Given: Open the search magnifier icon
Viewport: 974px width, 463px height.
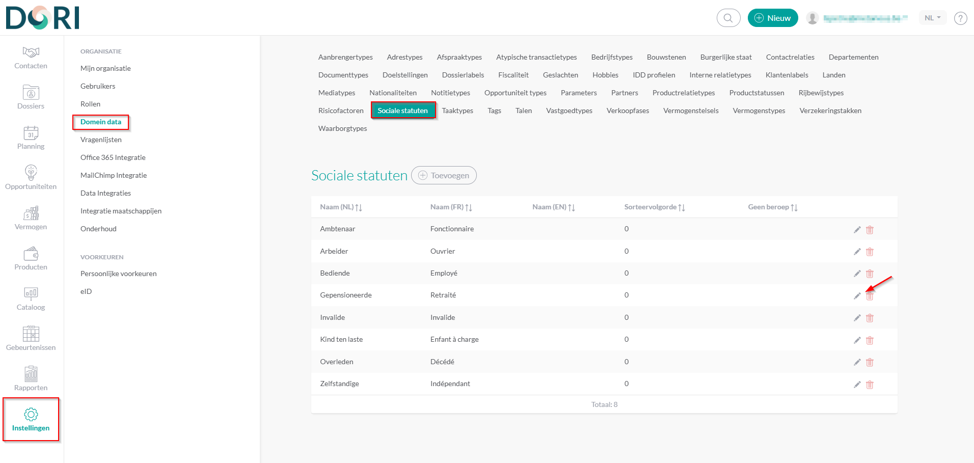Looking at the screenshot, I should coord(728,18).
